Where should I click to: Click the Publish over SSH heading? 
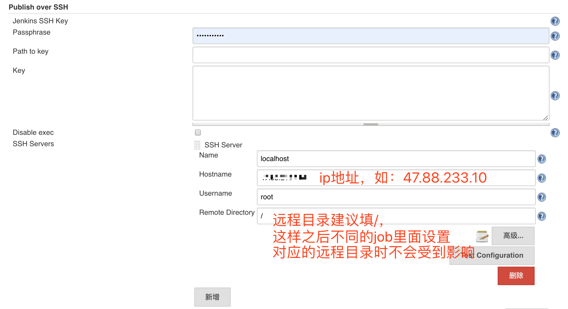pyautogui.click(x=38, y=7)
